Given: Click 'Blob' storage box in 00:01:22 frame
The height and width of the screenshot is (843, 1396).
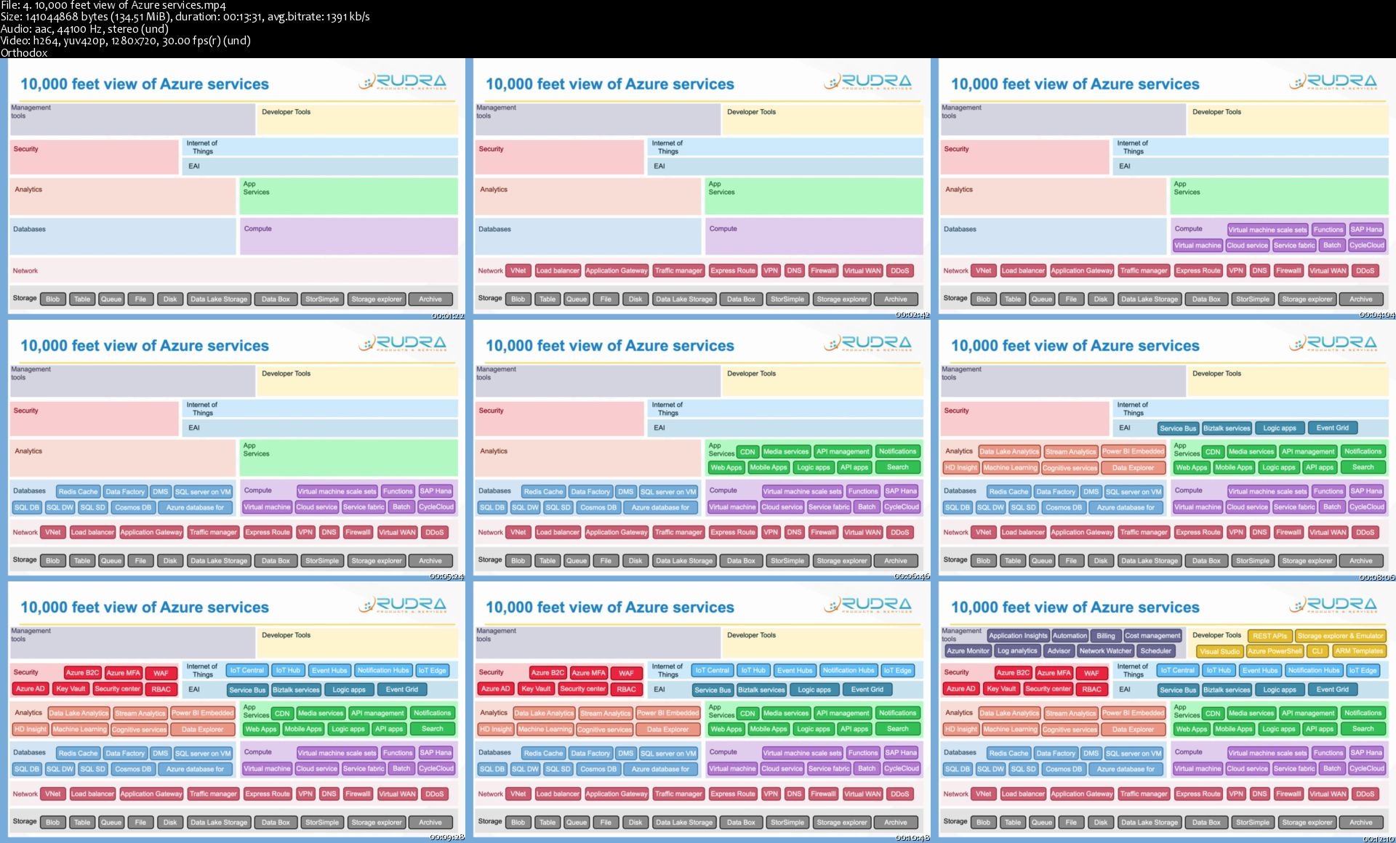Looking at the screenshot, I should [x=53, y=299].
